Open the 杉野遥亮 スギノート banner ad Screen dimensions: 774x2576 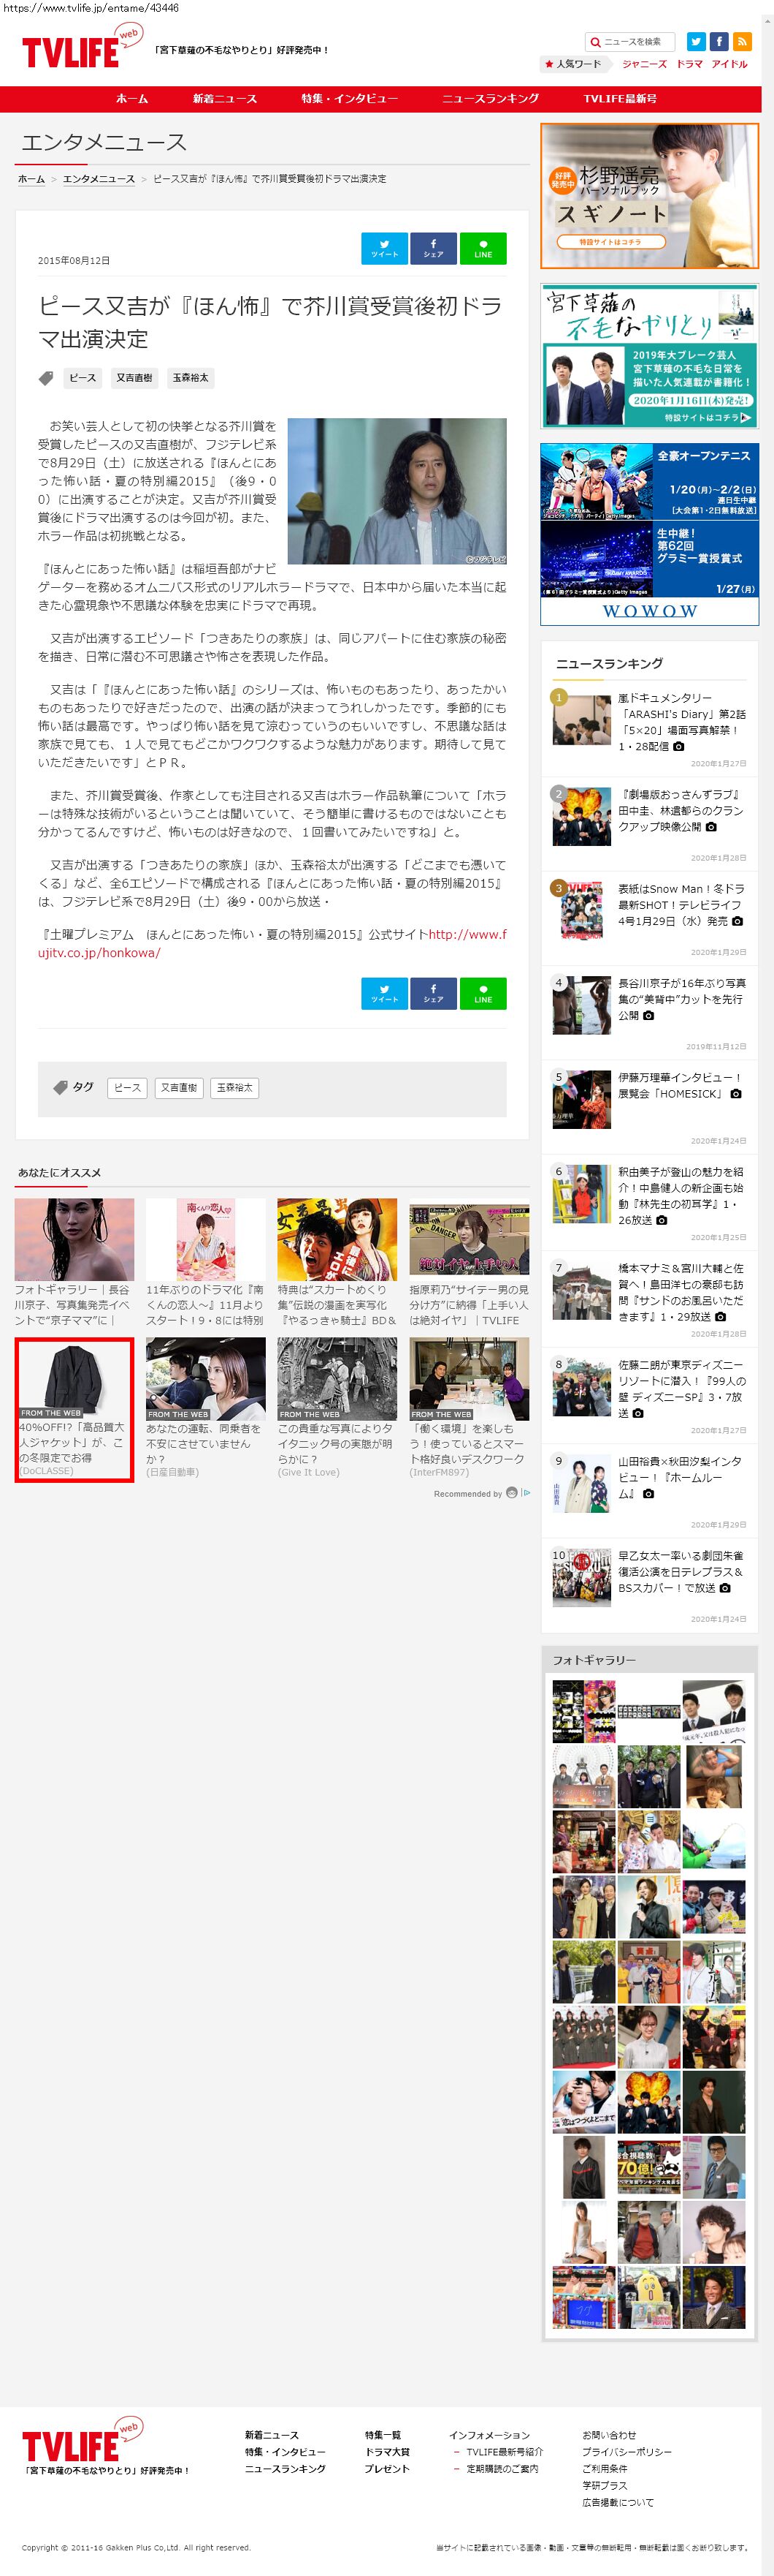649,196
